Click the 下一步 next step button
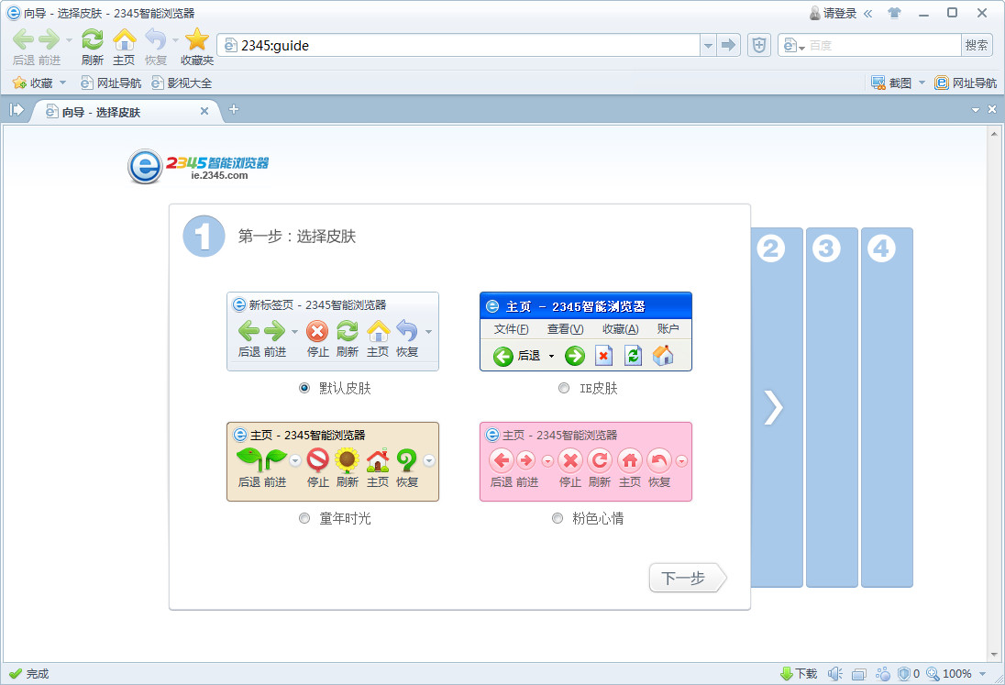 tap(688, 578)
